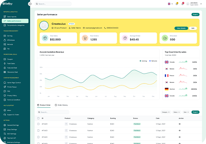Switch to the Order History tab
Image resolution: width=206 pixels, height=144 pixels.
pyautogui.click(x=61, y=105)
